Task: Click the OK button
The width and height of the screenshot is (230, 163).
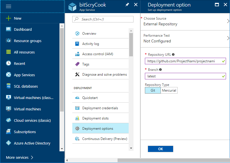Action: (x=161, y=149)
